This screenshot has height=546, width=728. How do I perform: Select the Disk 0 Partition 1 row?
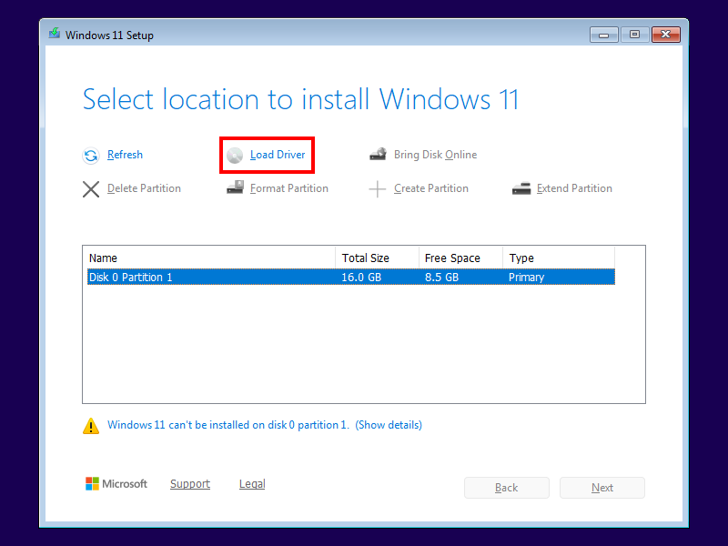click(x=351, y=278)
